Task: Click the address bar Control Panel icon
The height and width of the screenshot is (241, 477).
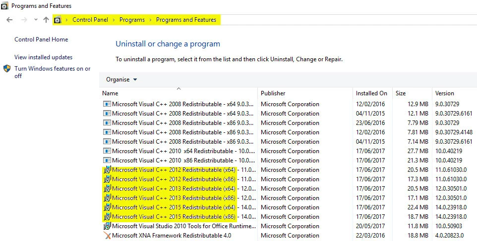Action: (57, 20)
